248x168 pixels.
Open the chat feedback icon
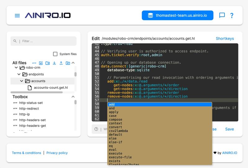[222, 15]
